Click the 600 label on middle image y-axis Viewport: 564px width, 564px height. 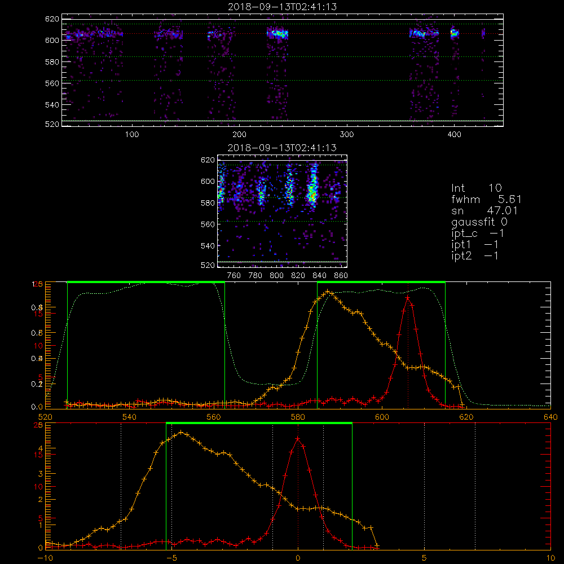point(208,181)
